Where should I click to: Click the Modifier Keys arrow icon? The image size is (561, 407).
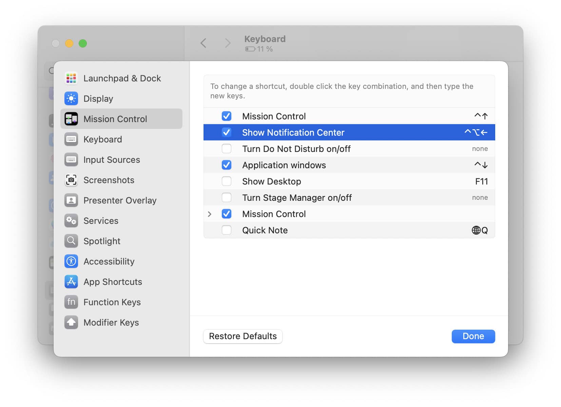71,323
